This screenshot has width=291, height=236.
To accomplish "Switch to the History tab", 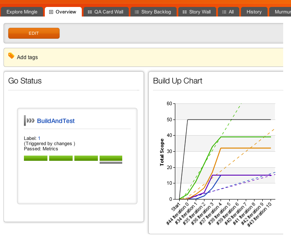I will point(254,12).
